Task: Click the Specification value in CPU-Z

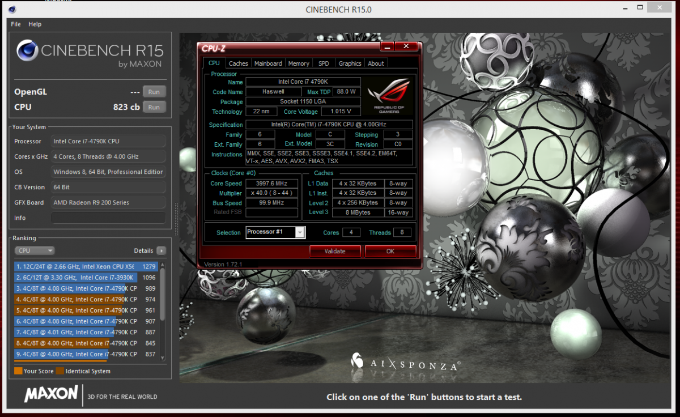Action: 329,125
